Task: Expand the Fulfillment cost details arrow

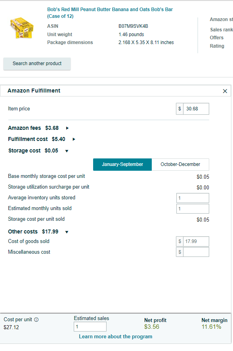Action: pyautogui.click(x=74, y=139)
